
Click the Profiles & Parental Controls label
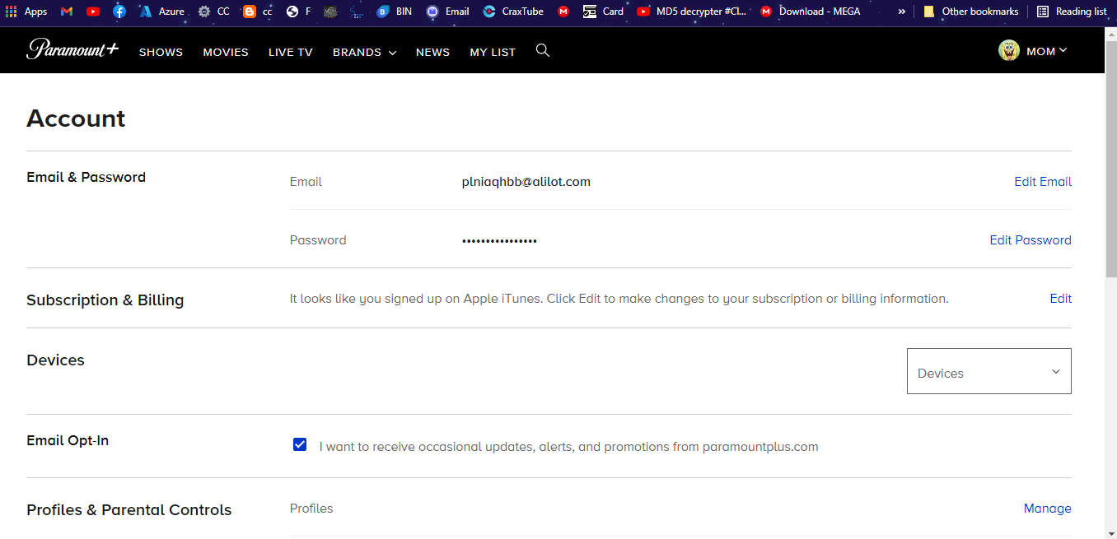coord(129,510)
